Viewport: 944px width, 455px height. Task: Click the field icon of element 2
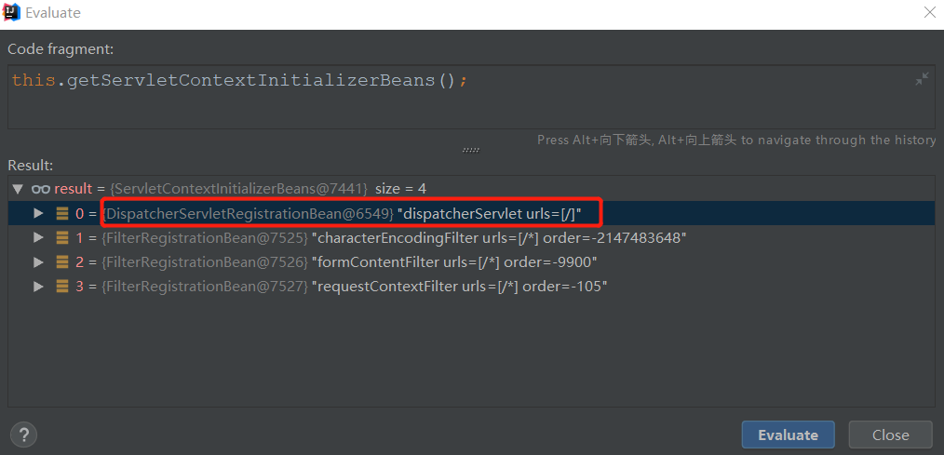62,261
